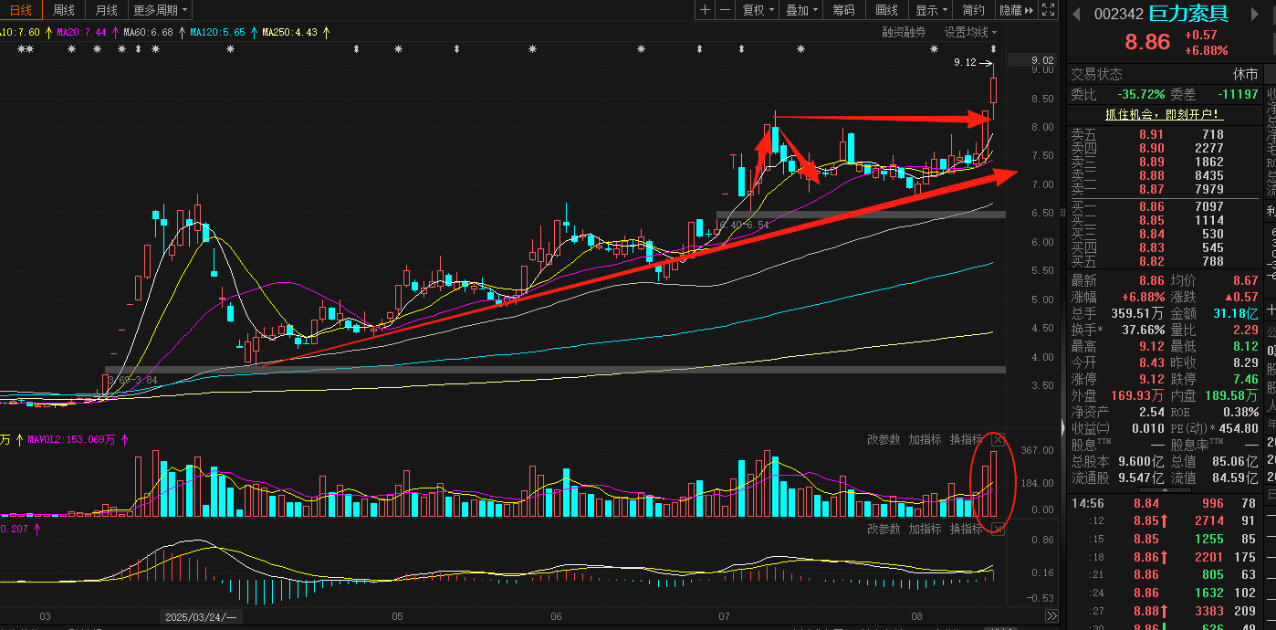Click the 涨停 9.12 limit-up price
The width and height of the screenshot is (1276, 630).
point(1150,379)
